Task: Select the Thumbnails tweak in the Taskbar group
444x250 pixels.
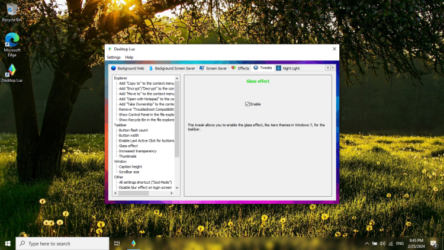Action: (127, 156)
